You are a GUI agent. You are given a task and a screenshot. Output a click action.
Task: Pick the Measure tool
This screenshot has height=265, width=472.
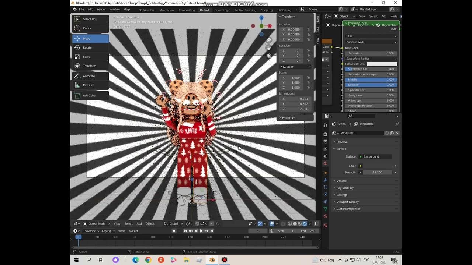coord(90,85)
